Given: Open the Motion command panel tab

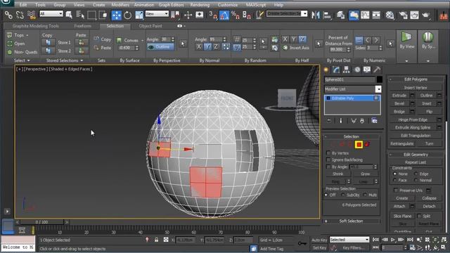Looking at the screenshot, I should 357,70.
